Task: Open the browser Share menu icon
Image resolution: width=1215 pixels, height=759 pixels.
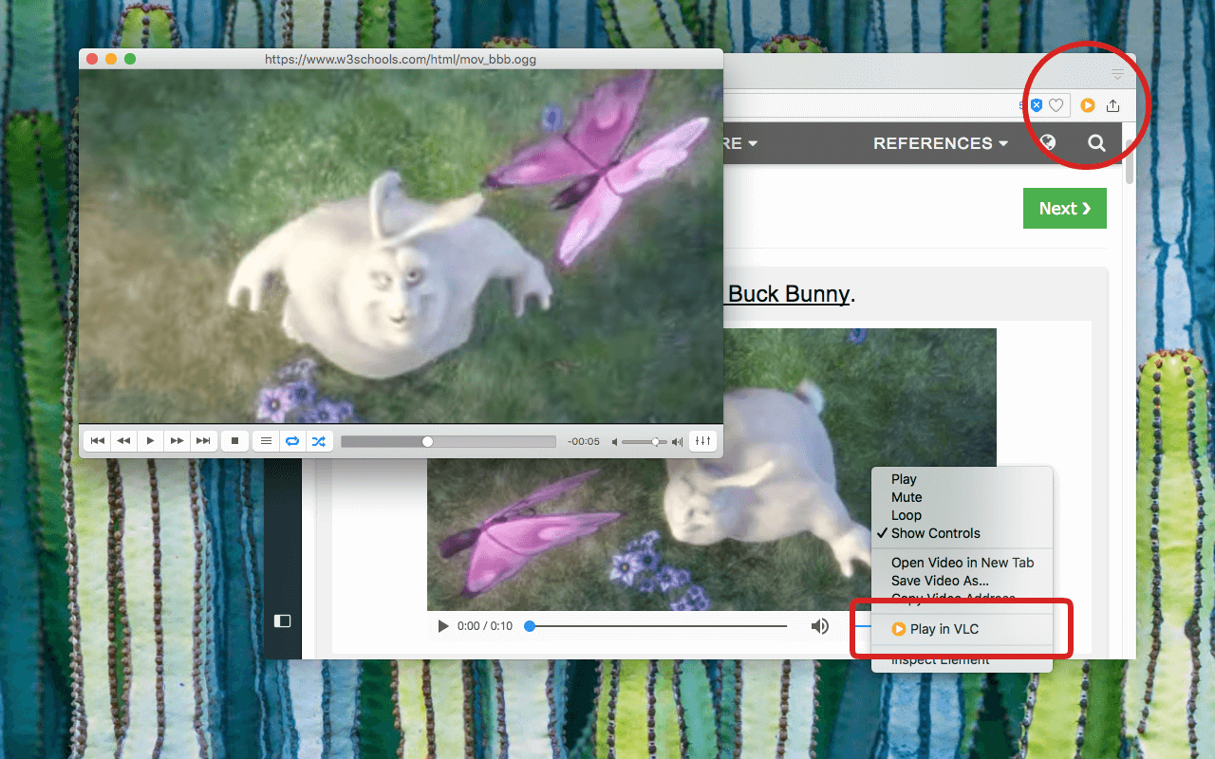Action: pos(1112,105)
